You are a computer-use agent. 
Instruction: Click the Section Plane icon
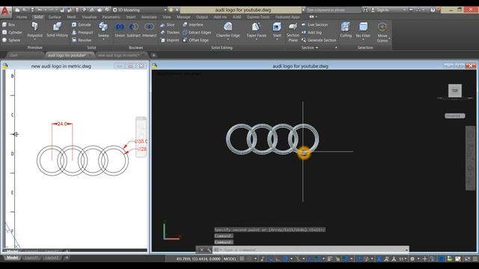click(x=293, y=27)
